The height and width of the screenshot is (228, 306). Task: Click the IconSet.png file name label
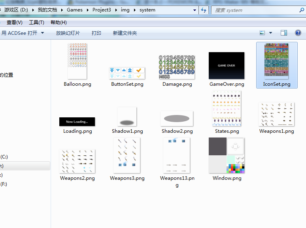[x=276, y=84]
